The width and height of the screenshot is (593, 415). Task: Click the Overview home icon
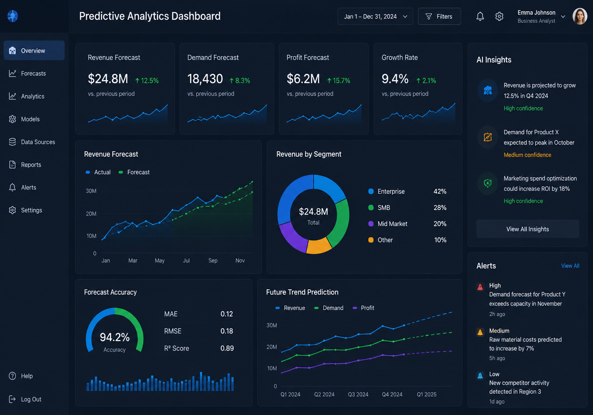point(13,51)
